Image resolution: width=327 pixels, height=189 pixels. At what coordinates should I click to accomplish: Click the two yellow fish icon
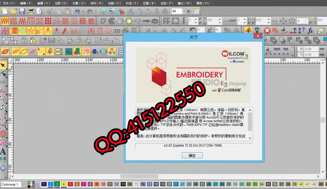point(59,51)
